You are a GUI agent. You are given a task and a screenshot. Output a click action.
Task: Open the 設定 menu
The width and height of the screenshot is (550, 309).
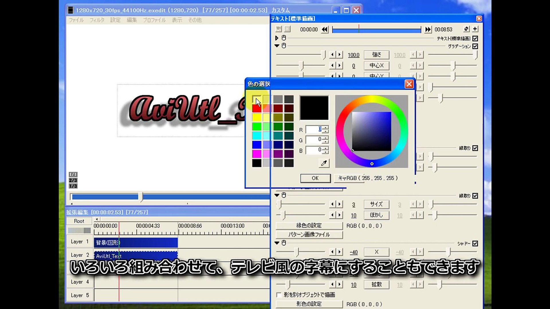115,20
